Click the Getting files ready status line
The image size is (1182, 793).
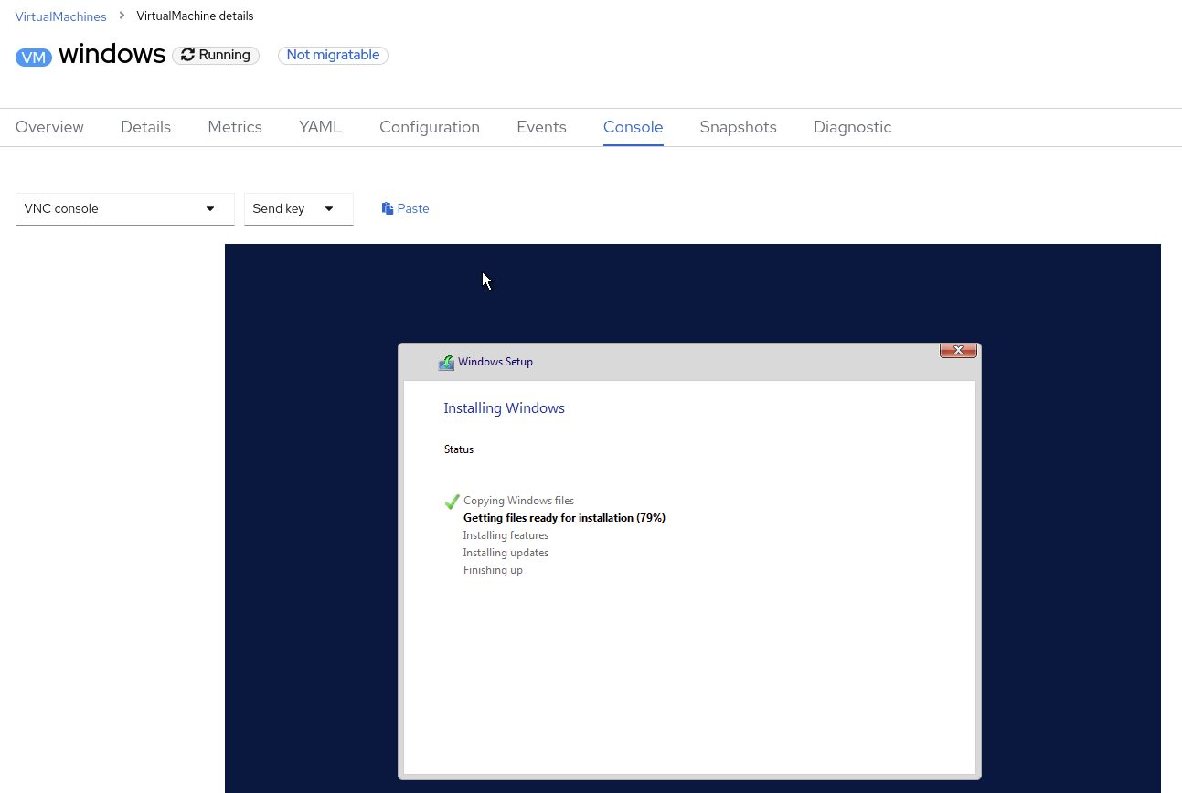(x=564, y=518)
